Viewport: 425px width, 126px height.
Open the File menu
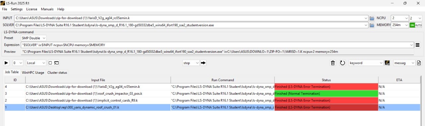4,9
